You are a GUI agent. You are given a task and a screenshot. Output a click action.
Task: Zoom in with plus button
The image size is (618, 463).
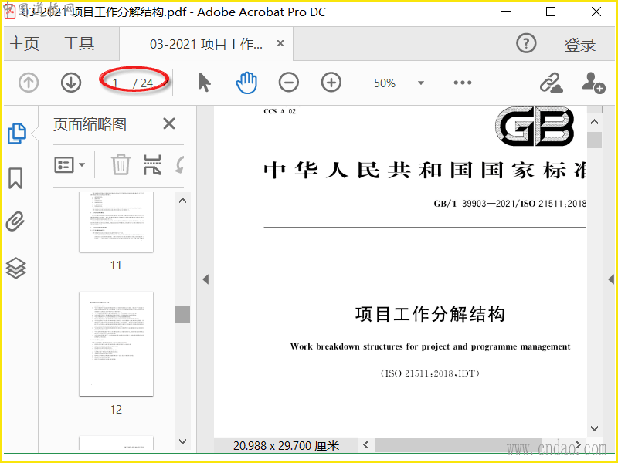pyautogui.click(x=331, y=83)
